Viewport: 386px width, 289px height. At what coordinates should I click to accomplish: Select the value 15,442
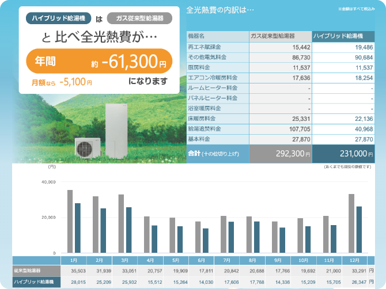[301, 47]
